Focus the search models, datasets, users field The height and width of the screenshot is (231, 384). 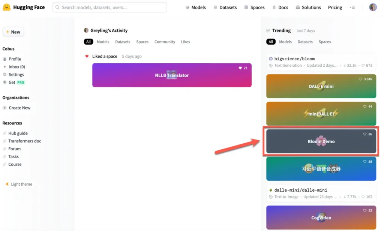(x=109, y=7)
